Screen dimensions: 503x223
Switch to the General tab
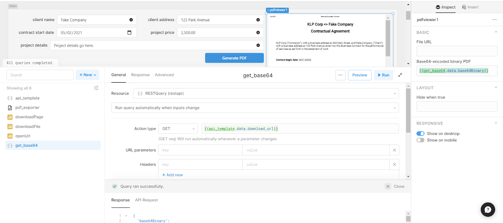[x=119, y=75]
